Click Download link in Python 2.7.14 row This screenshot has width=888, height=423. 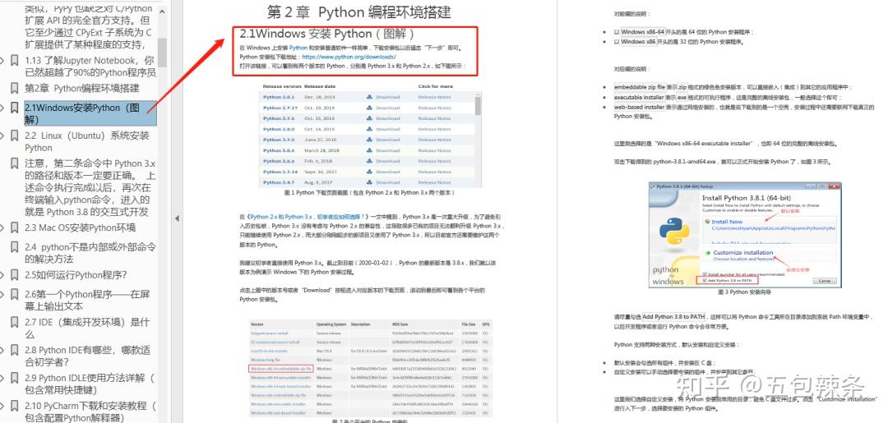(387, 172)
